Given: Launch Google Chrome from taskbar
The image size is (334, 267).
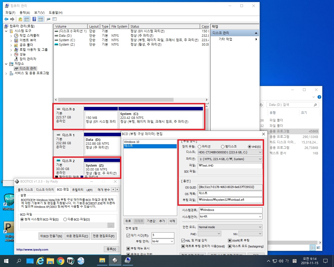Looking at the screenshot, I should [x=61, y=261].
